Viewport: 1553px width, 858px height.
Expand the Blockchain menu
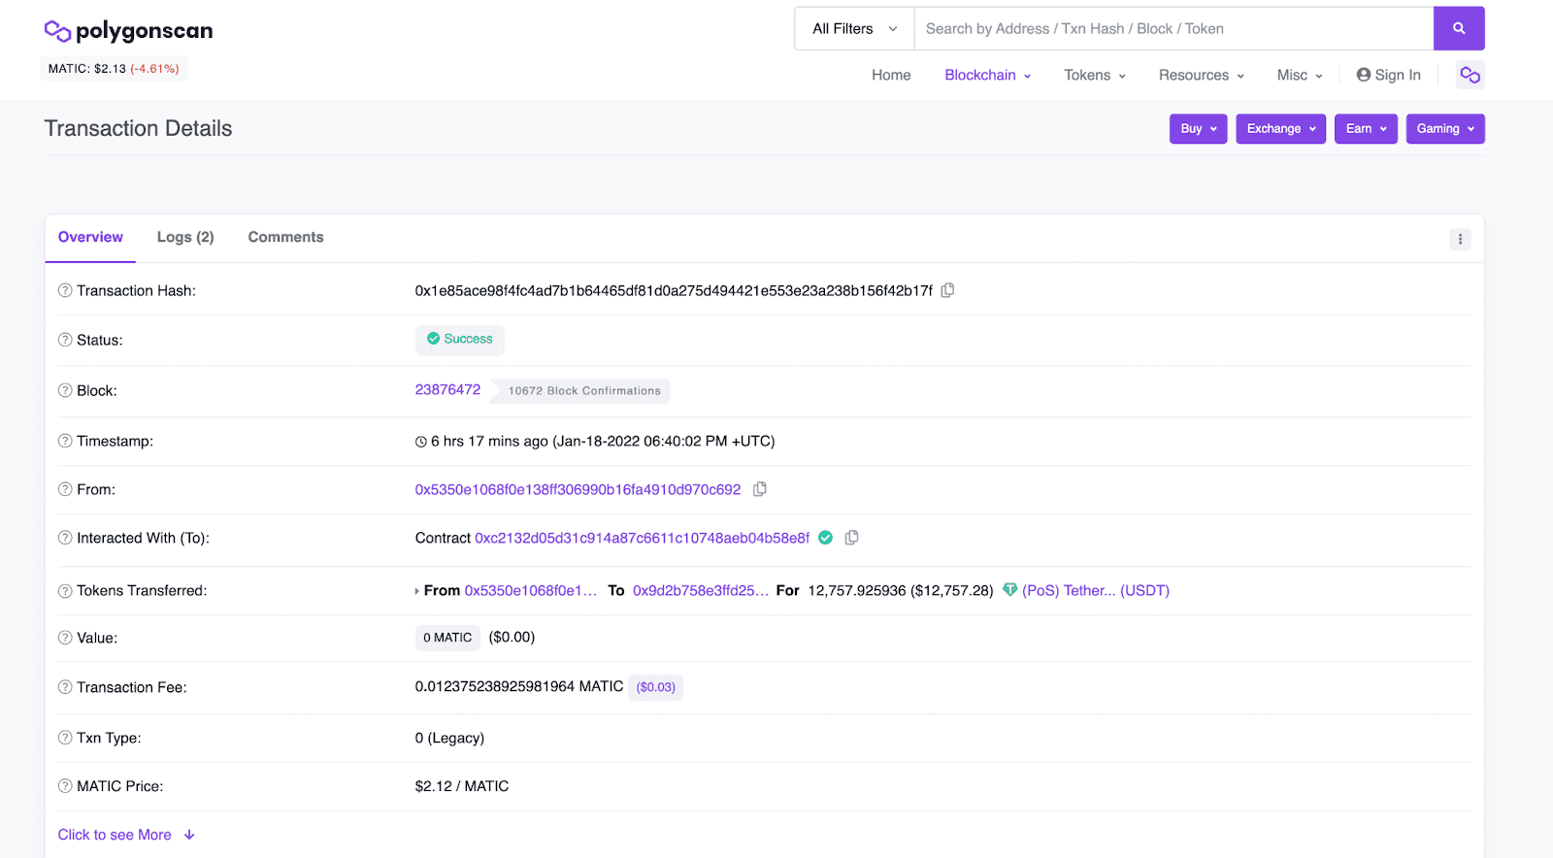(987, 75)
